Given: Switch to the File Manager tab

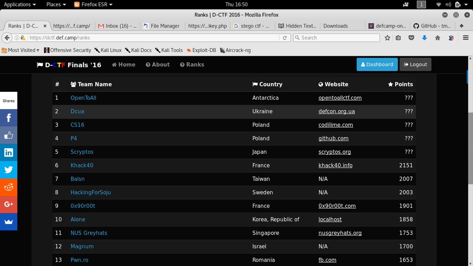Looking at the screenshot, I should [x=162, y=26].
